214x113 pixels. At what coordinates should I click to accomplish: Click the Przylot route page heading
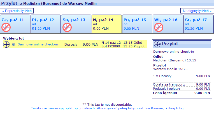49,3
